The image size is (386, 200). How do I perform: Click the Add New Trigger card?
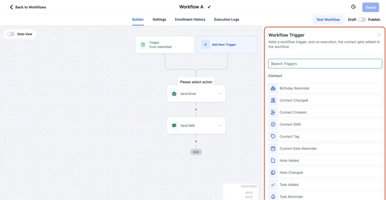pyautogui.click(x=227, y=45)
